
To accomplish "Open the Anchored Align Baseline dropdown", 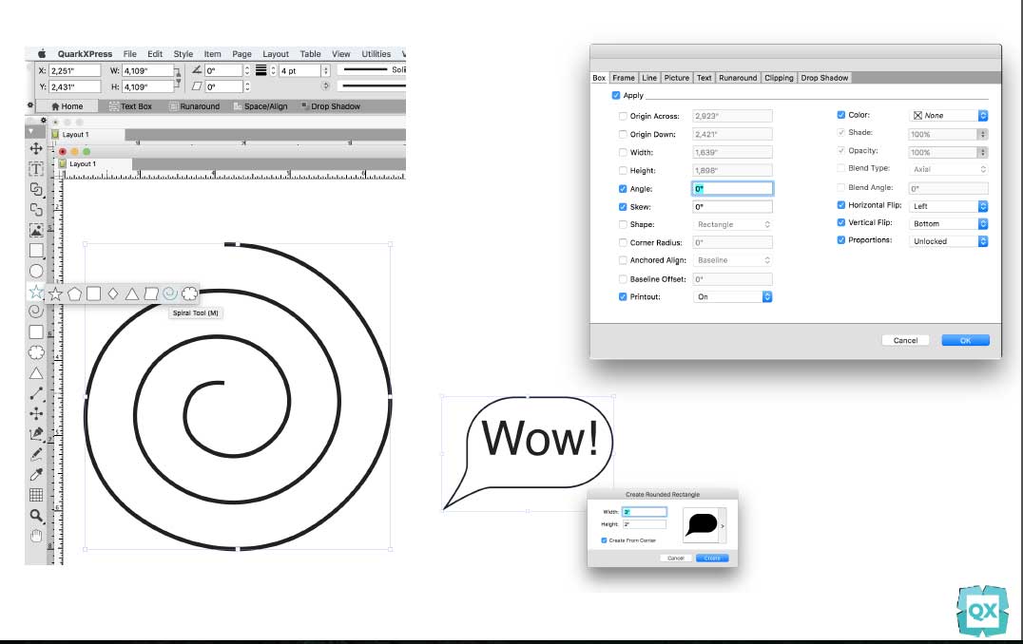I will (x=732, y=260).
